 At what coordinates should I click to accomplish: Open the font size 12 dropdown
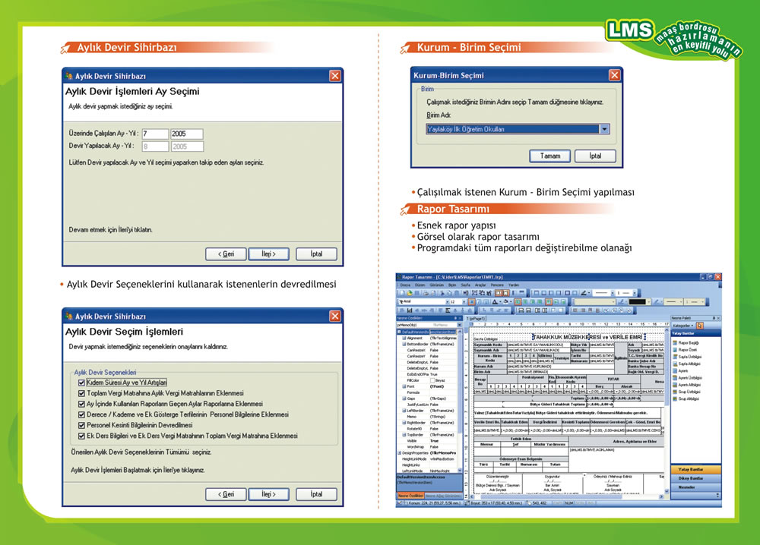pos(464,301)
